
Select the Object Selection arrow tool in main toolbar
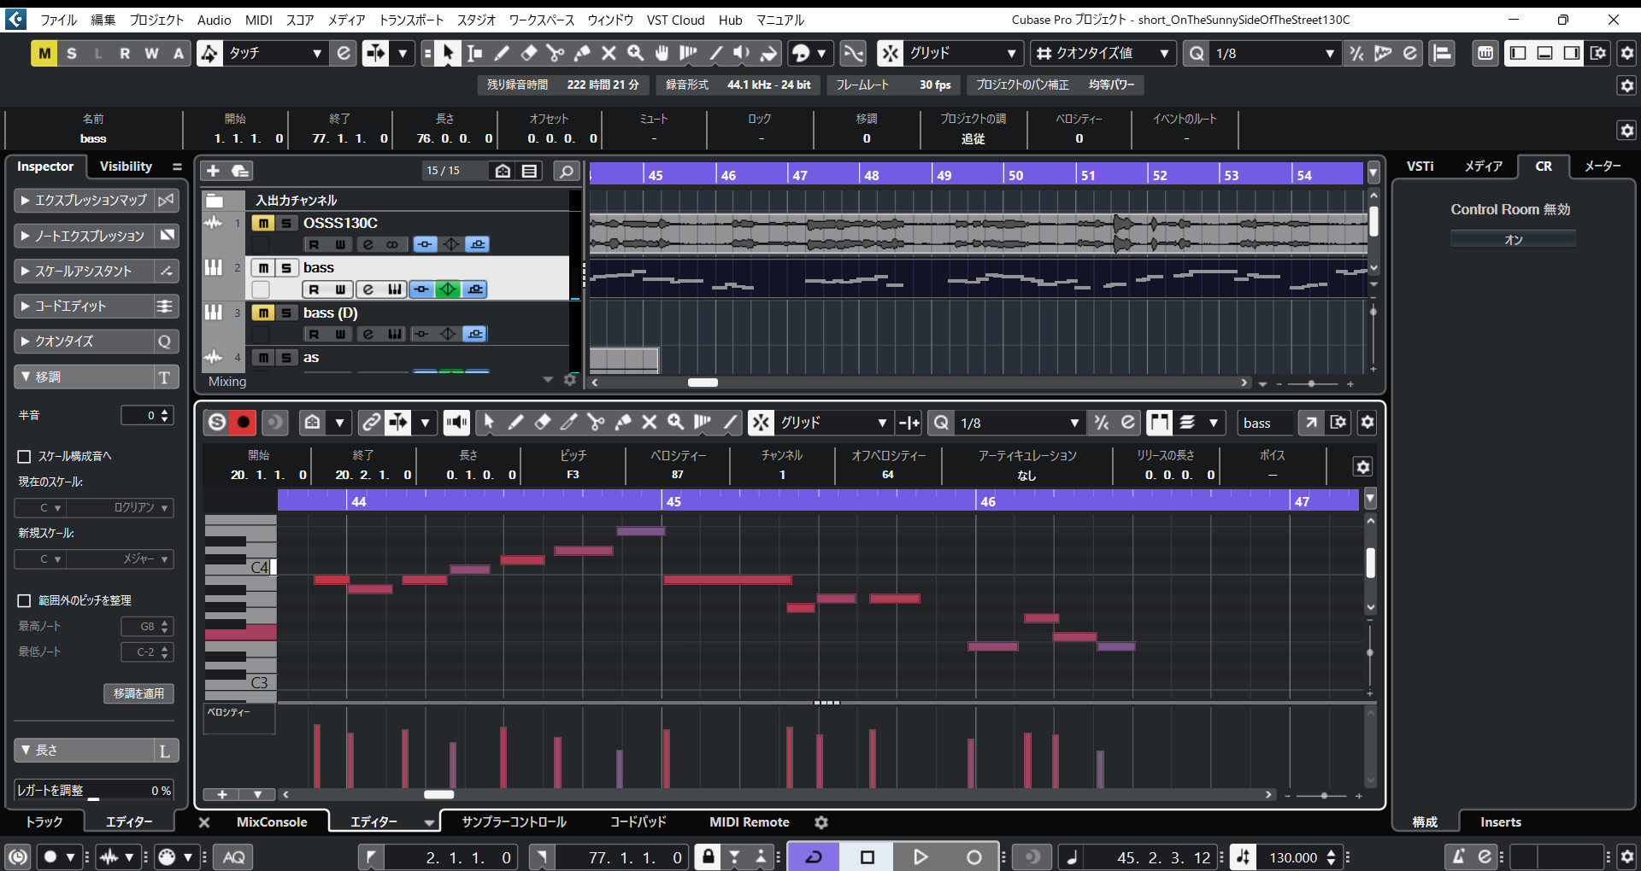point(448,53)
